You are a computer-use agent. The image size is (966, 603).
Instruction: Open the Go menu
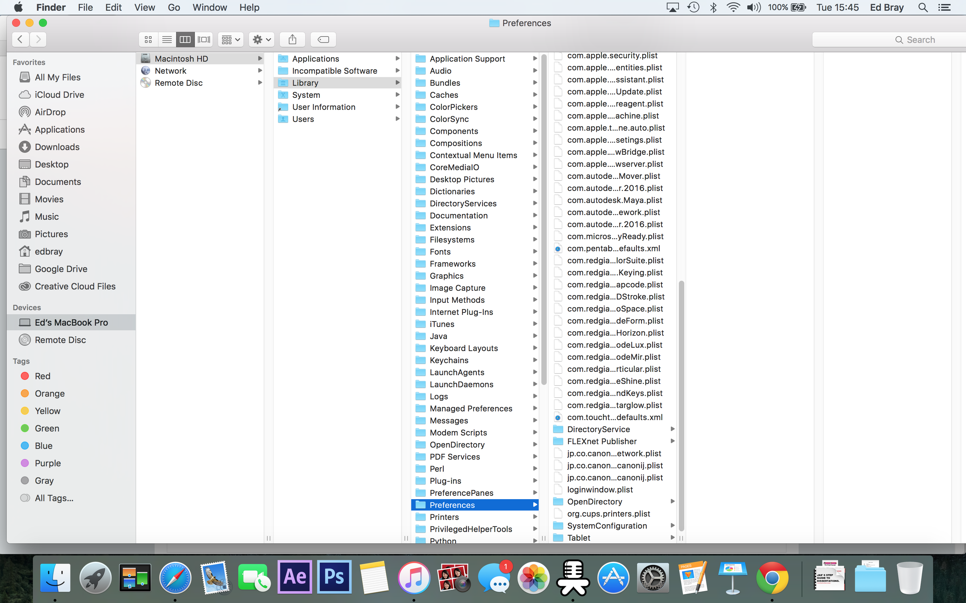point(174,7)
